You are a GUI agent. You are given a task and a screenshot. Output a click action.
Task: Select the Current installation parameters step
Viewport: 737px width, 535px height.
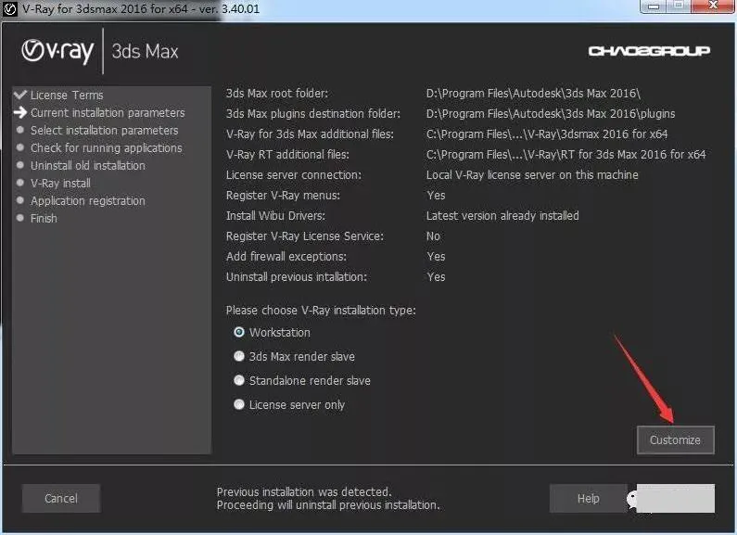pos(108,113)
